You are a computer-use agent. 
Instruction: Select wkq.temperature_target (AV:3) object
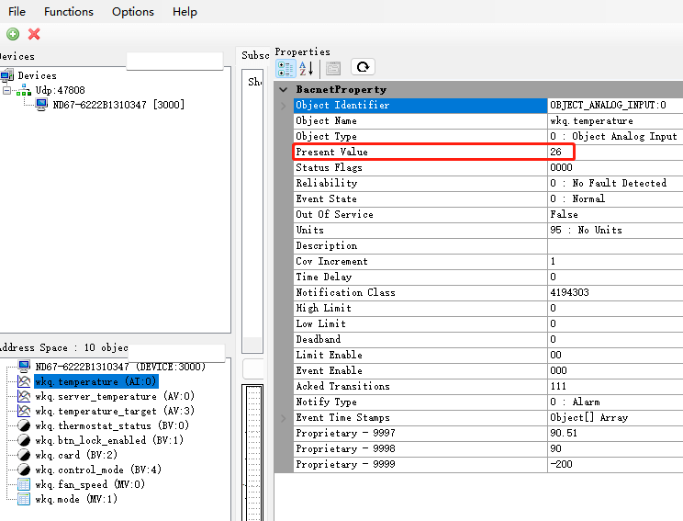pyautogui.click(x=115, y=411)
